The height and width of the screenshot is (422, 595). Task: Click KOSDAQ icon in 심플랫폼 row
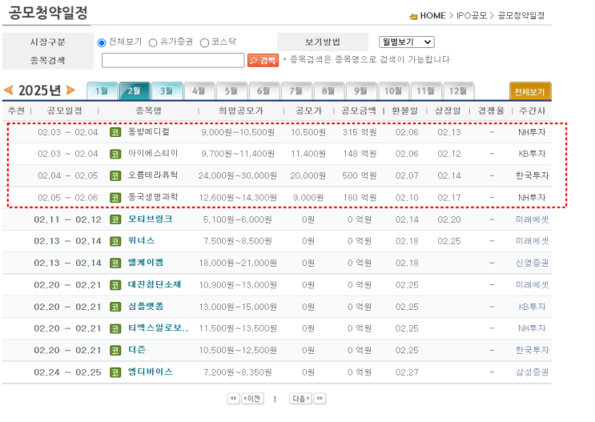click(x=115, y=307)
